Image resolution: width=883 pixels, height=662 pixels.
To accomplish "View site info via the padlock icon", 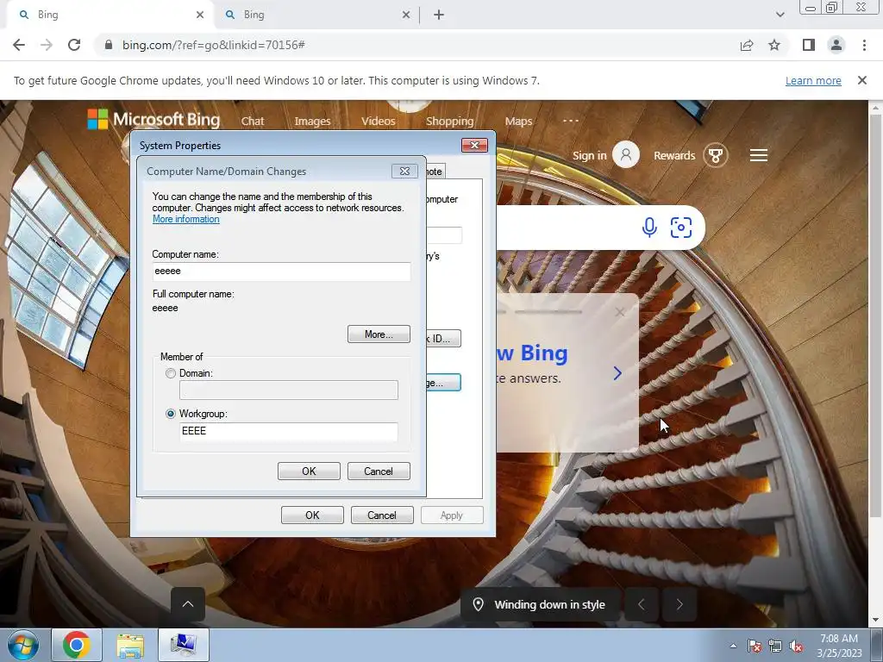I will (x=109, y=45).
